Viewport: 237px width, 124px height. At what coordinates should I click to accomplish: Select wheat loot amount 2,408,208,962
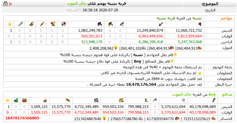pyautogui.click(x=101, y=48)
